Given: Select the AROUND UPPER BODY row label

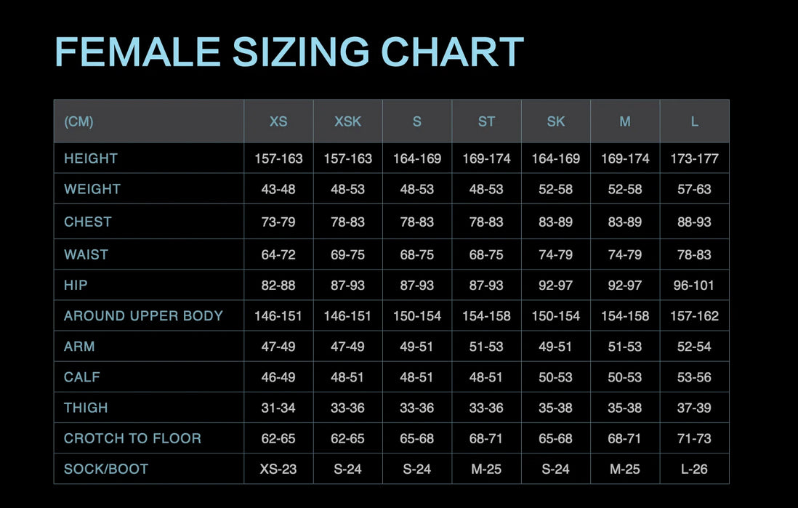Looking at the screenshot, I should [x=143, y=316].
